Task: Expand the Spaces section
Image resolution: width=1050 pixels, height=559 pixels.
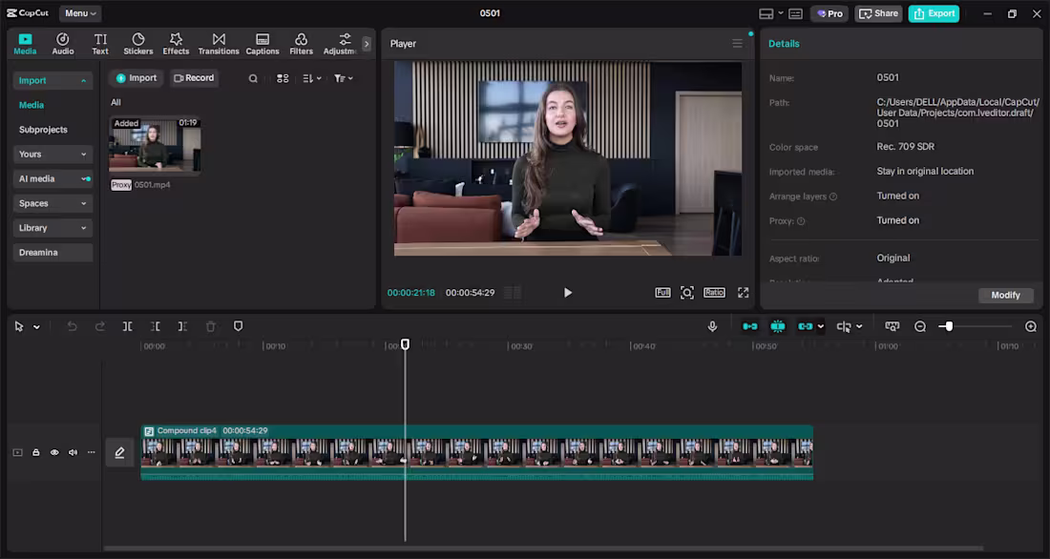Action: pyautogui.click(x=52, y=203)
